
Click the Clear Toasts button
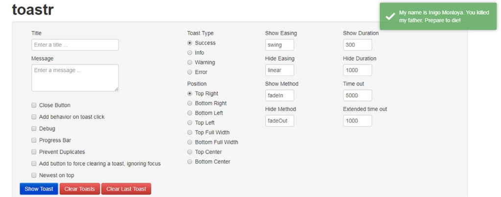80,189
